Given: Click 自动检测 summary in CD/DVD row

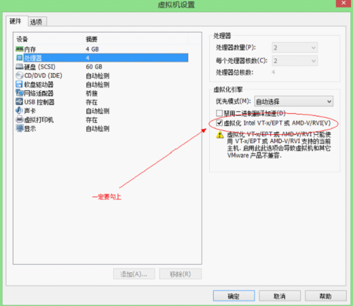Looking at the screenshot, I should pos(98,76).
